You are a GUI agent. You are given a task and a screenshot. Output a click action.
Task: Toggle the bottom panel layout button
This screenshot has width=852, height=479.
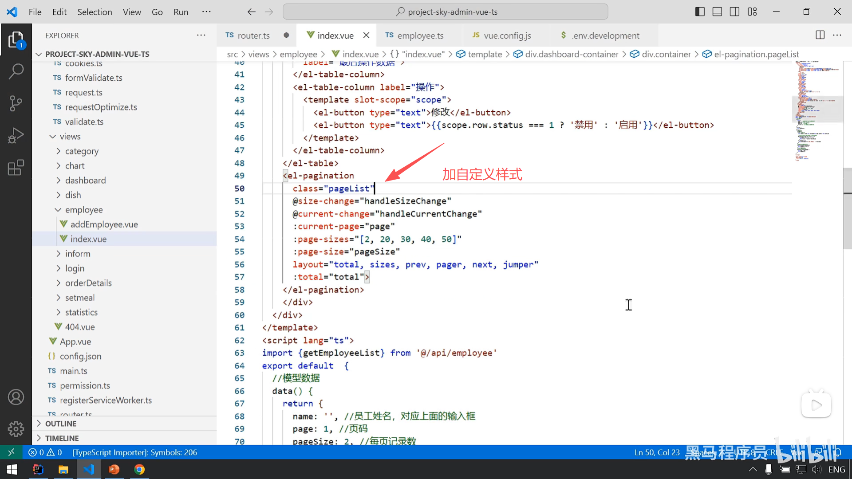pos(717,12)
